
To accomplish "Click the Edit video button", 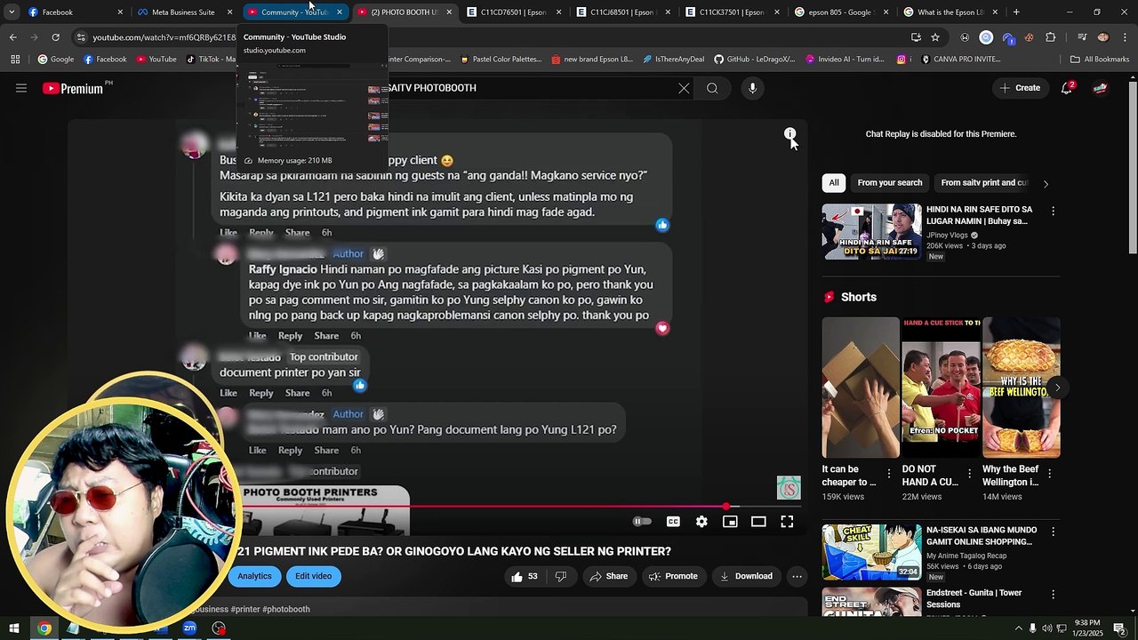I will (x=313, y=576).
